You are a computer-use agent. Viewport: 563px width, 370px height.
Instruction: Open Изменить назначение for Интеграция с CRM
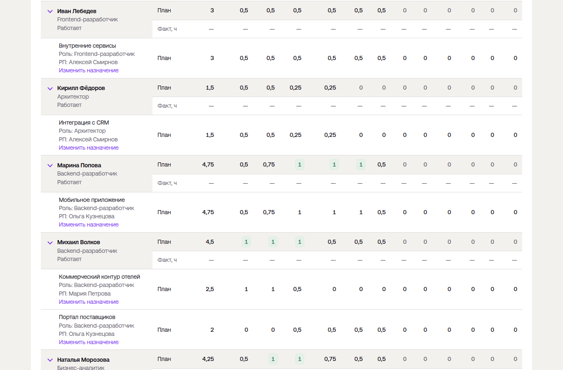(x=89, y=148)
